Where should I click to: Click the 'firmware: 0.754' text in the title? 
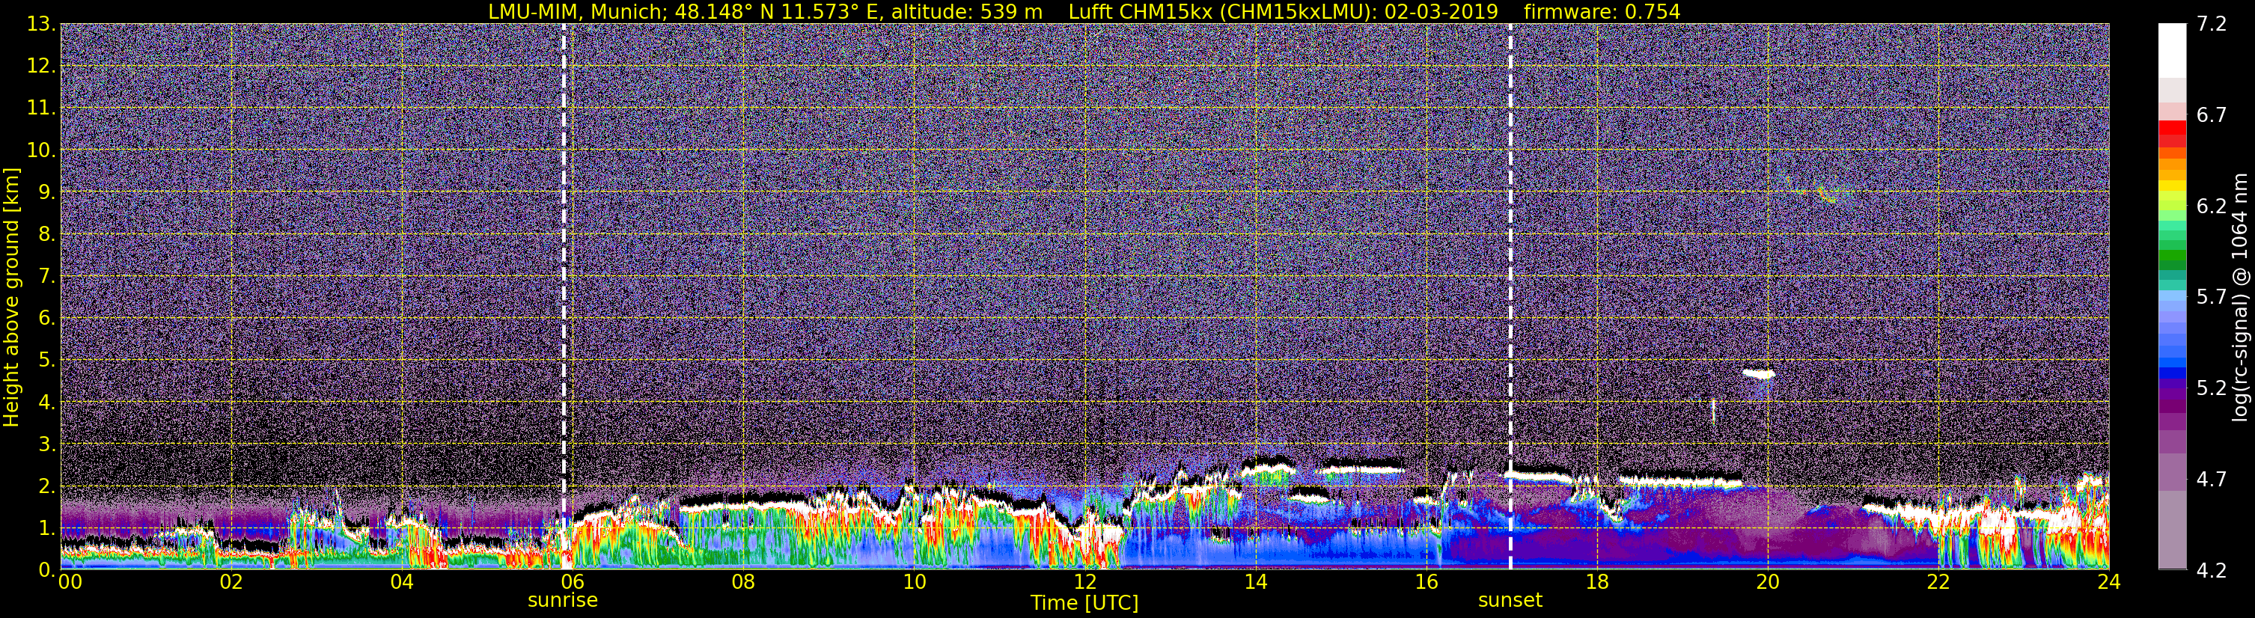[1601, 11]
